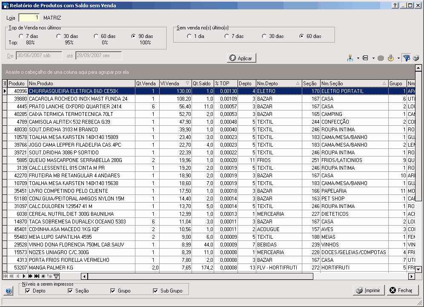Toggle the Depto print level checkbox

pyautogui.click(x=28, y=291)
